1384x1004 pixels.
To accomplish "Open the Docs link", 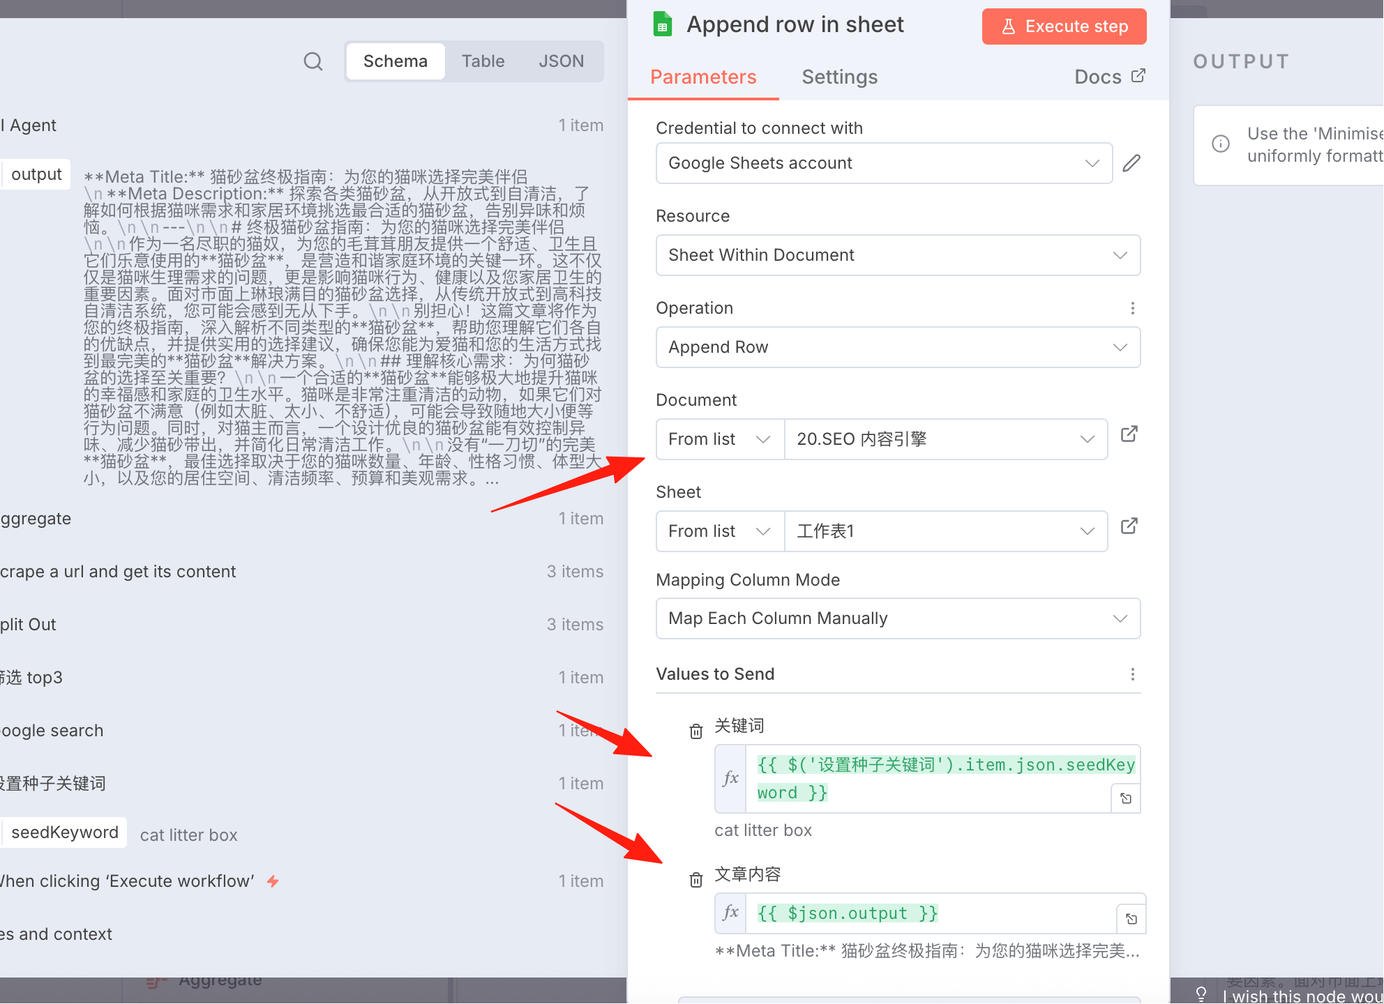I will (x=1109, y=77).
